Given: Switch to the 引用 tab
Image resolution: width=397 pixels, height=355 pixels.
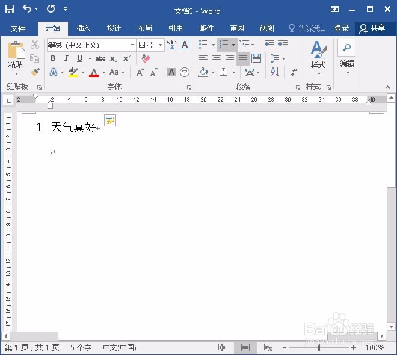Looking at the screenshot, I should pos(176,28).
